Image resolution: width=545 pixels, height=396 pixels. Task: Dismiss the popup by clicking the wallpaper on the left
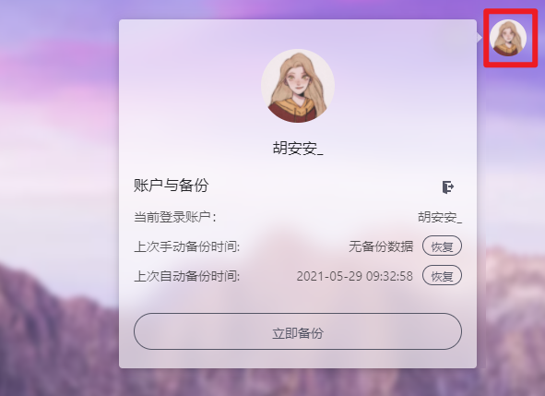[x=59, y=174]
